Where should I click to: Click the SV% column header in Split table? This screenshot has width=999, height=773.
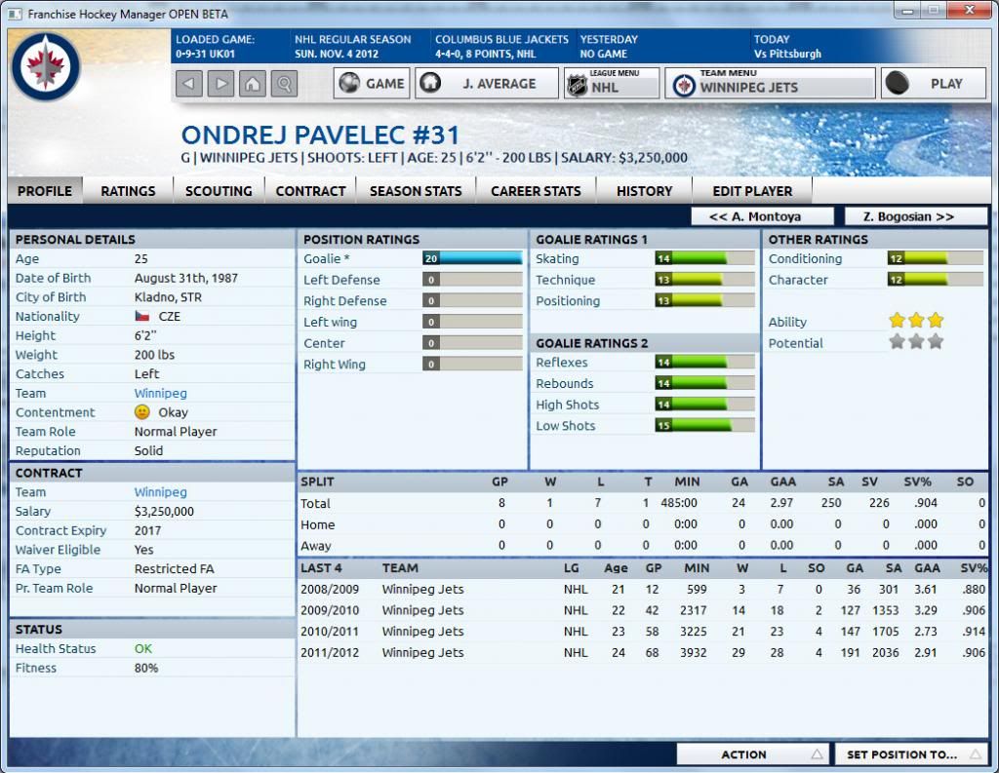coord(917,482)
